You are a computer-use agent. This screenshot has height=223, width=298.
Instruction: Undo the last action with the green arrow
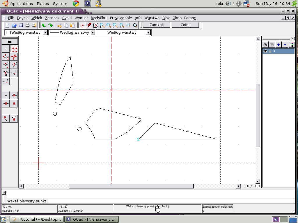(44, 25)
